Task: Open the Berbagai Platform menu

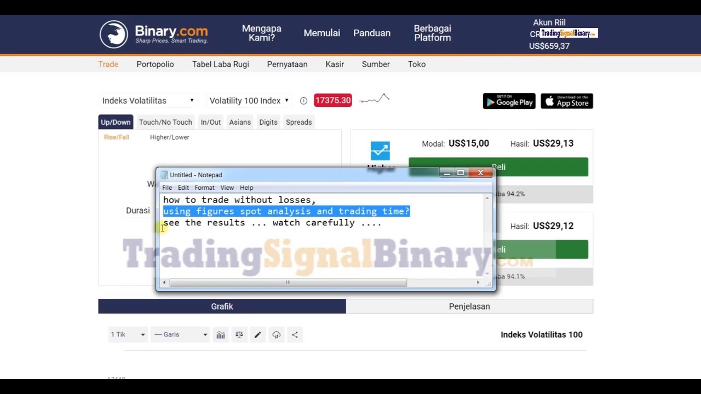Action: (433, 33)
